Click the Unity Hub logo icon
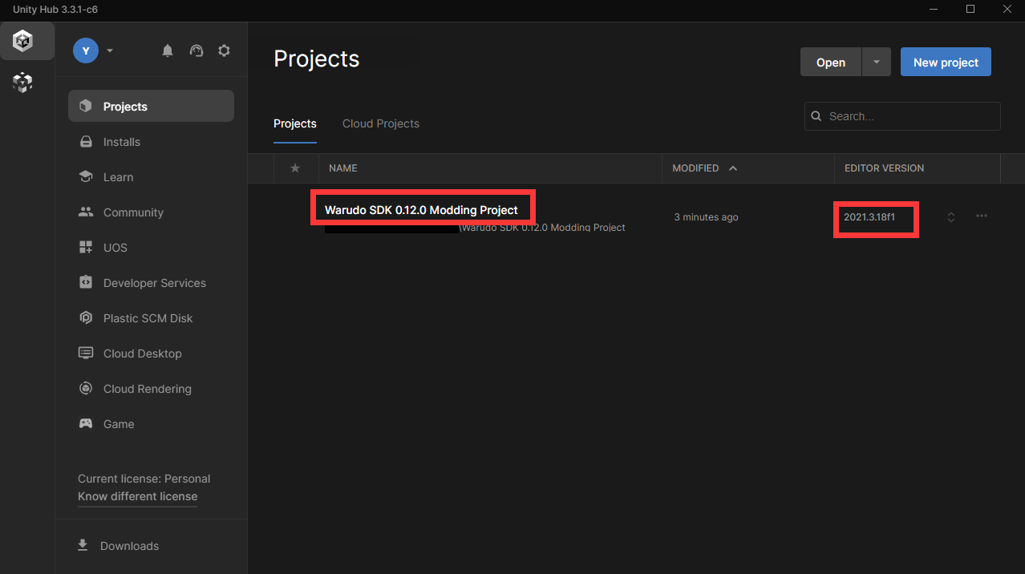The height and width of the screenshot is (574, 1025). pyautogui.click(x=24, y=41)
